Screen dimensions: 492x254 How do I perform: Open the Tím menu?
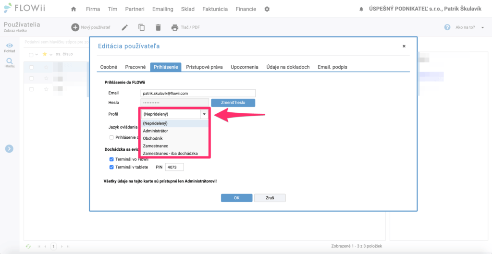pyautogui.click(x=112, y=9)
